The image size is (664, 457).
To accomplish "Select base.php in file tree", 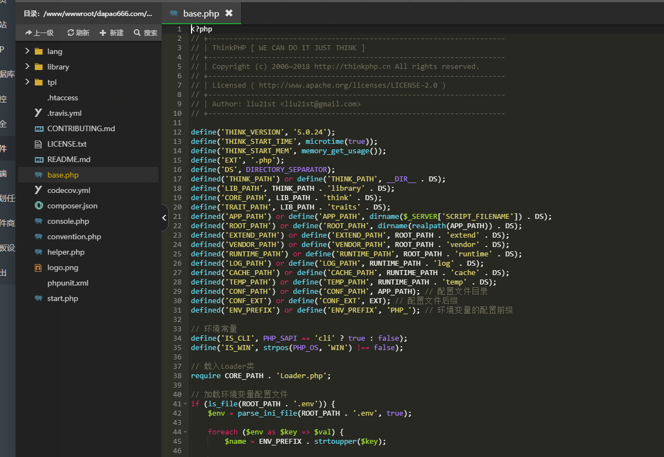I will [x=63, y=175].
